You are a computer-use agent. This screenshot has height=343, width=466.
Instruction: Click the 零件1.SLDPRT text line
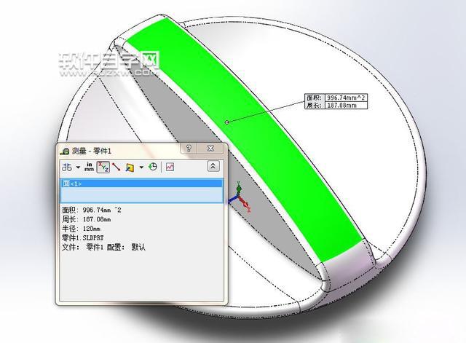click(82, 238)
